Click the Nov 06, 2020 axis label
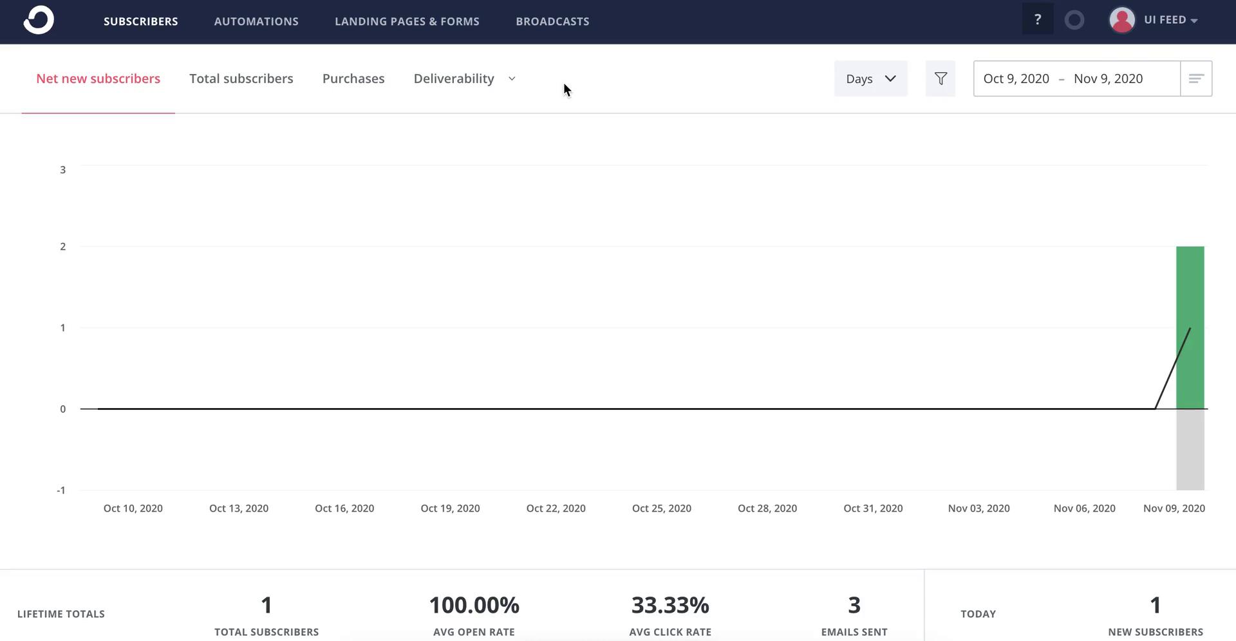 pyautogui.click(x=1085, y=508)
